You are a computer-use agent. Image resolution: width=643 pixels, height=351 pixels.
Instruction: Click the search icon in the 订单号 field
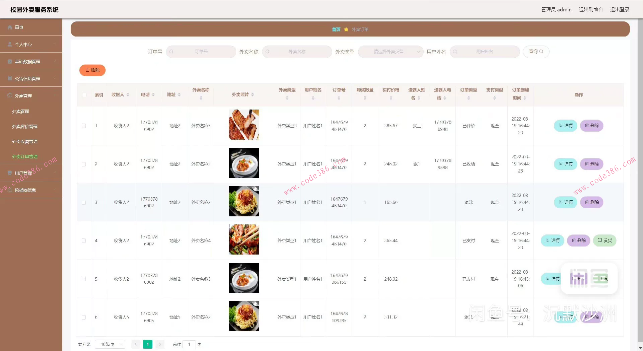[x=171, y=52]
